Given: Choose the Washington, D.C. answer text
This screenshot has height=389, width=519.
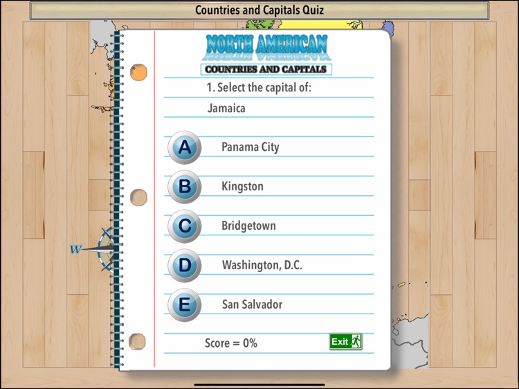Looking at the screenshot, I should pos(262,265).
